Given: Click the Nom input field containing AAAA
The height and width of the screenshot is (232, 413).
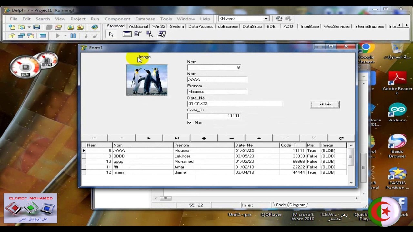Looking at the screenshot, I should pos(217,80).
